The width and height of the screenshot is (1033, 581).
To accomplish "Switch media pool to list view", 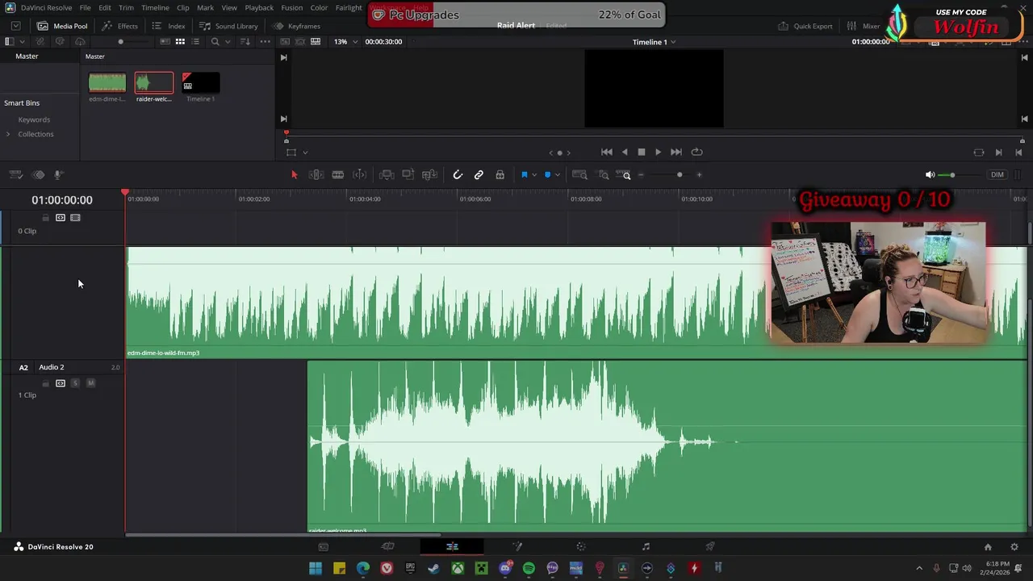I will [195, 41].
